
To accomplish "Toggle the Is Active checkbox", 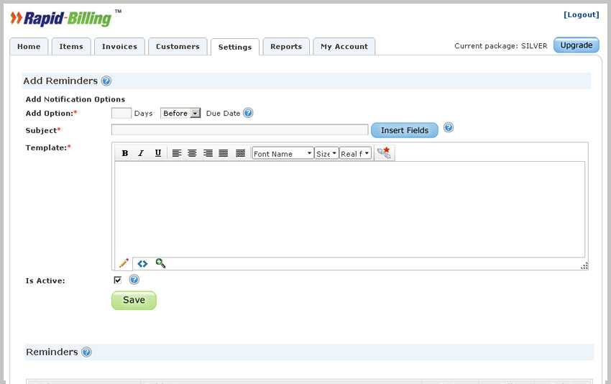I will [118, 280].
